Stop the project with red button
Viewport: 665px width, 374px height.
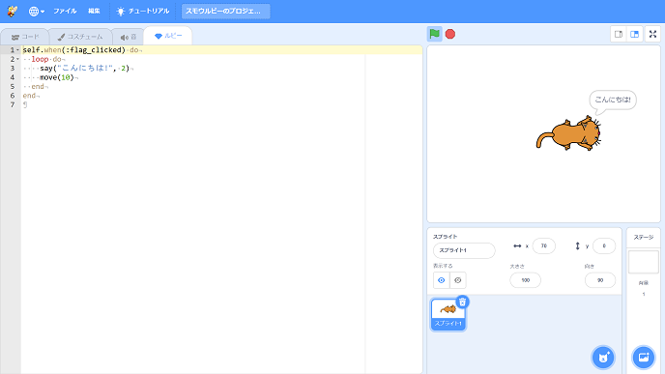tap(450, 34)
